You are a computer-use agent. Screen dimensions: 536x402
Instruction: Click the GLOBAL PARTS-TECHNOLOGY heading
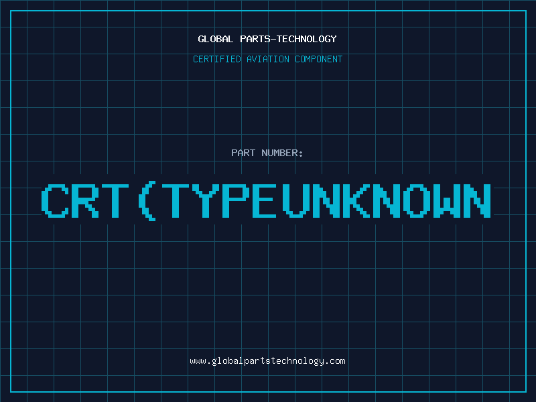[267, 39]
